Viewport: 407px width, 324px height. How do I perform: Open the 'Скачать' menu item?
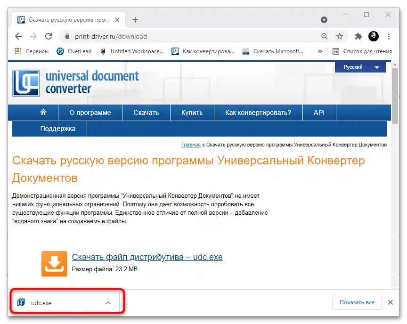(146, 113)
